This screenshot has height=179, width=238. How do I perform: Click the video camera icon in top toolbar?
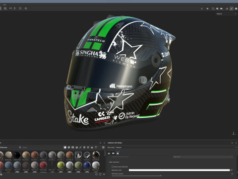pyautogui.click(x=221, y=8)
